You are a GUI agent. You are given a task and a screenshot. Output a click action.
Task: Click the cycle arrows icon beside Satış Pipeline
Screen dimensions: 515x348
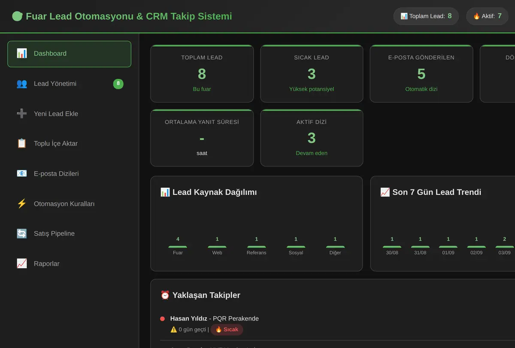click(x=21, y=233)
